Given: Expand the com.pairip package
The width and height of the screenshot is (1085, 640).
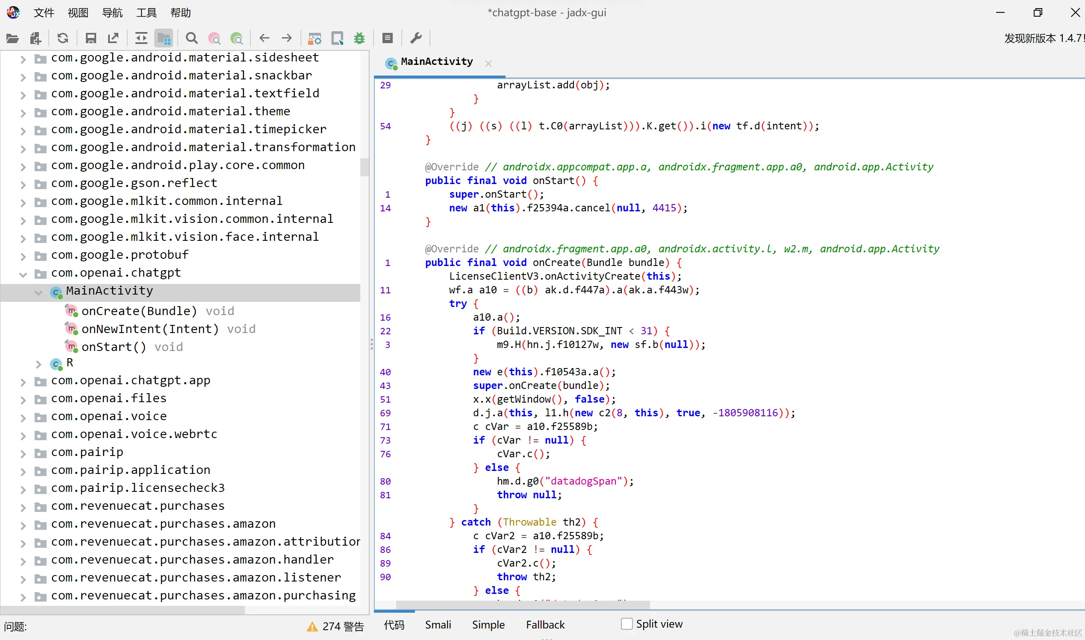Looking at the screenshot, I should tap(24, 454).
